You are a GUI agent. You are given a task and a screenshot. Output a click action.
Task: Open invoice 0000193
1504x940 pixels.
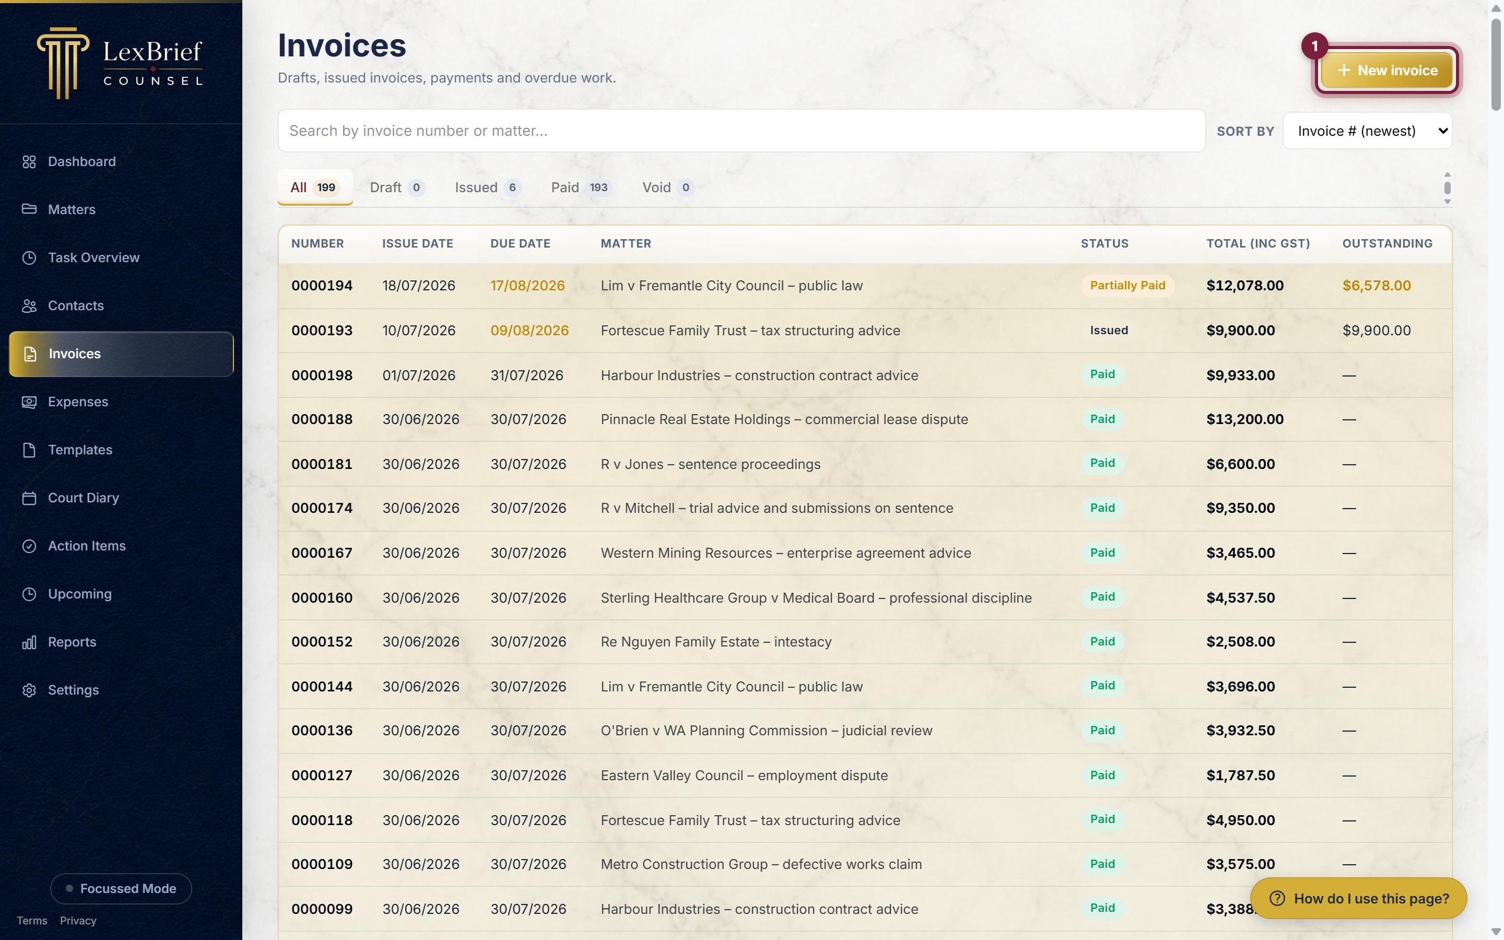pos(865,331)
